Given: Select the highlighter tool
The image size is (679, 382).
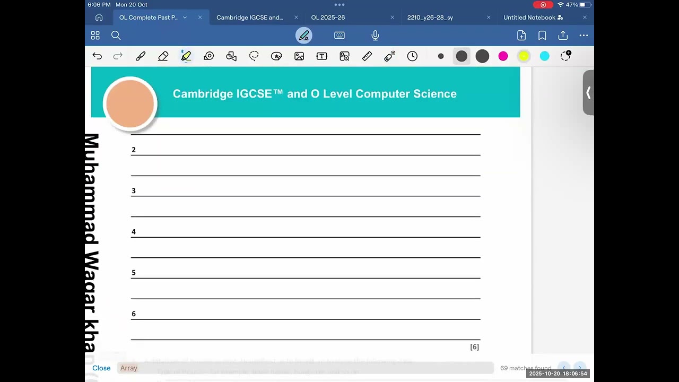Looking at the screenshot, I should [186, 56].
